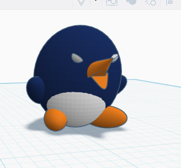Click the Align tool icon
Viewport: 181px width, 168px height.
[x=169, y=2]
